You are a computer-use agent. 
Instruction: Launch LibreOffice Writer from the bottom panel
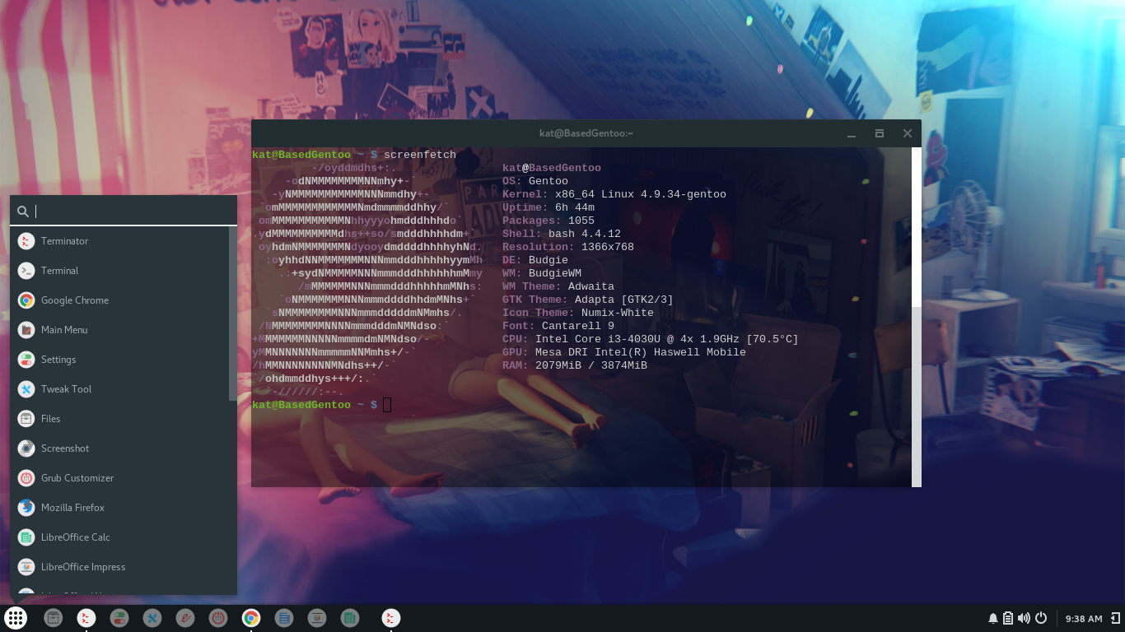[x=284, y=618]
